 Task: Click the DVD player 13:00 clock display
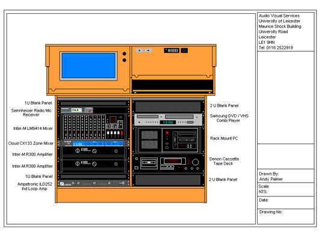pyautogui.click(x=168, y=122)
